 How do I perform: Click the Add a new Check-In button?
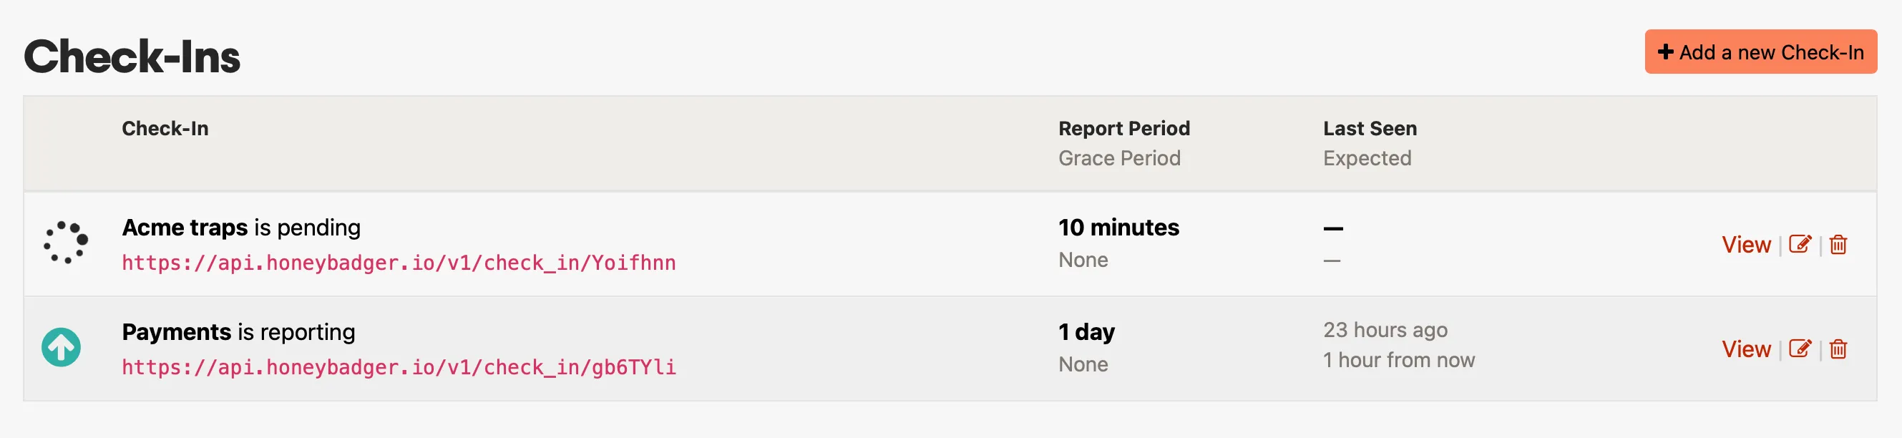point(1760,52)
